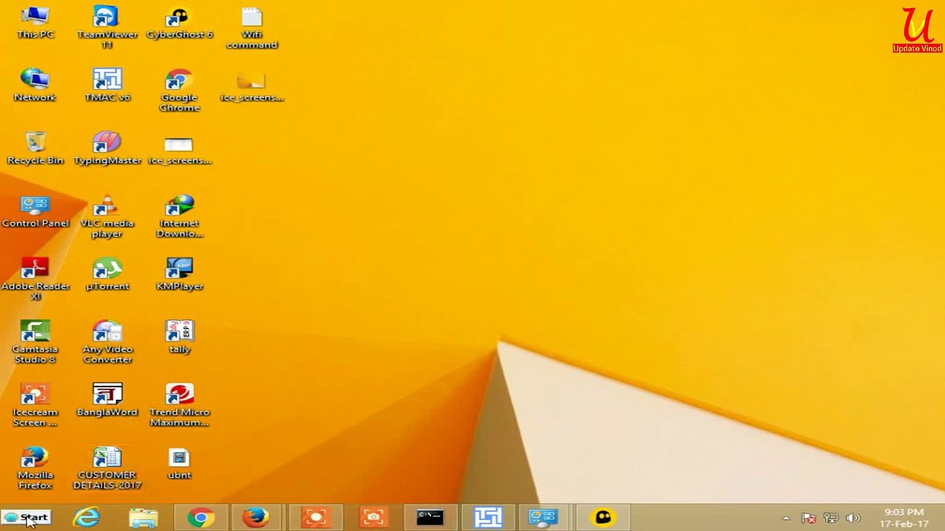Screen dimensions: 945x531
Task: Select the Google Chrome desktop shortcut
Action: 179,91
